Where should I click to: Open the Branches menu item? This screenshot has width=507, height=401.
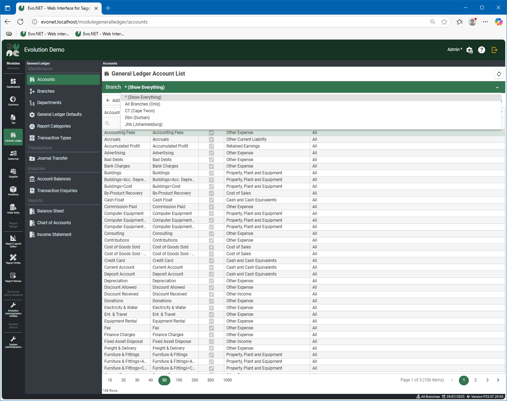coord(63,91)
